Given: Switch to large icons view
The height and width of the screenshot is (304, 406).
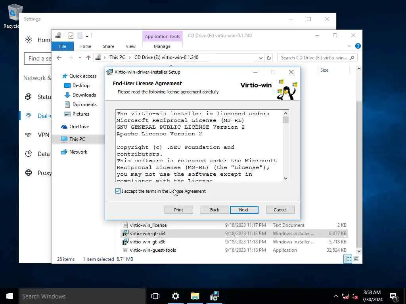Looking at the screenshot, I should [356, 259].
